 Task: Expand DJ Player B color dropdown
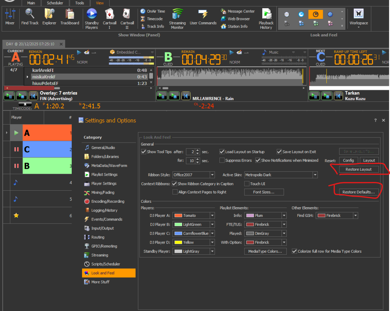pyautogui.click(x=212, y=224)
